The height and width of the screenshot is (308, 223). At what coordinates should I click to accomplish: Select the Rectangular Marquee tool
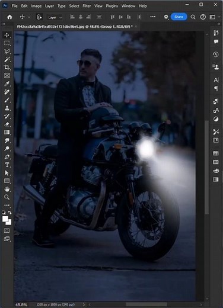[x=7, y=43]
